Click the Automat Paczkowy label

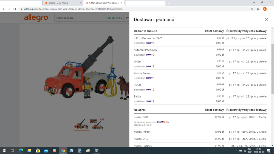[145, 50]
